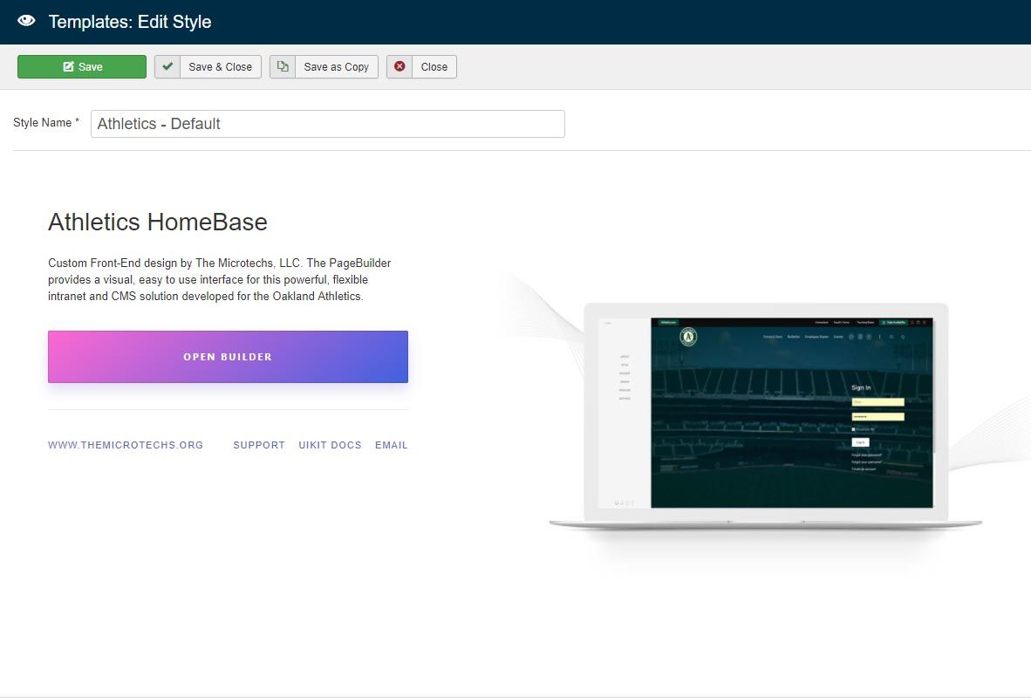Click the checkmark icon beside Save & Close
1031x698 pixels.
167,66
